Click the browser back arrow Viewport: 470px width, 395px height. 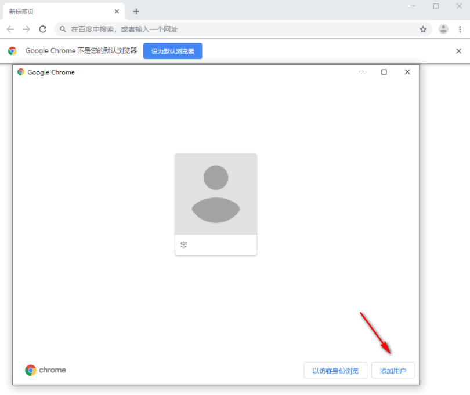point(10,30)
